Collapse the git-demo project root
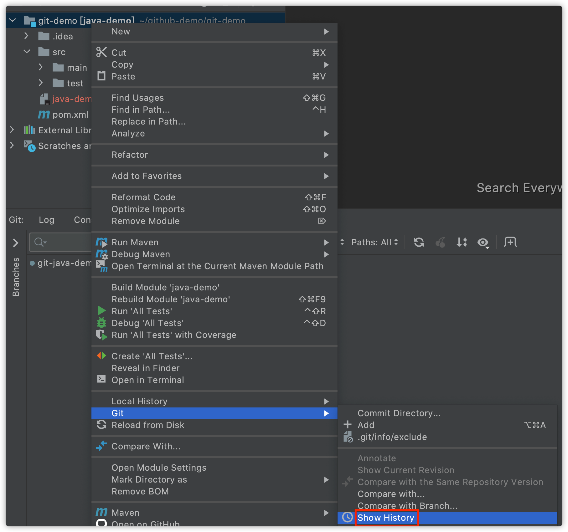Image resolution: width=568 pixels, height=532 pixels. coord(13,20)
